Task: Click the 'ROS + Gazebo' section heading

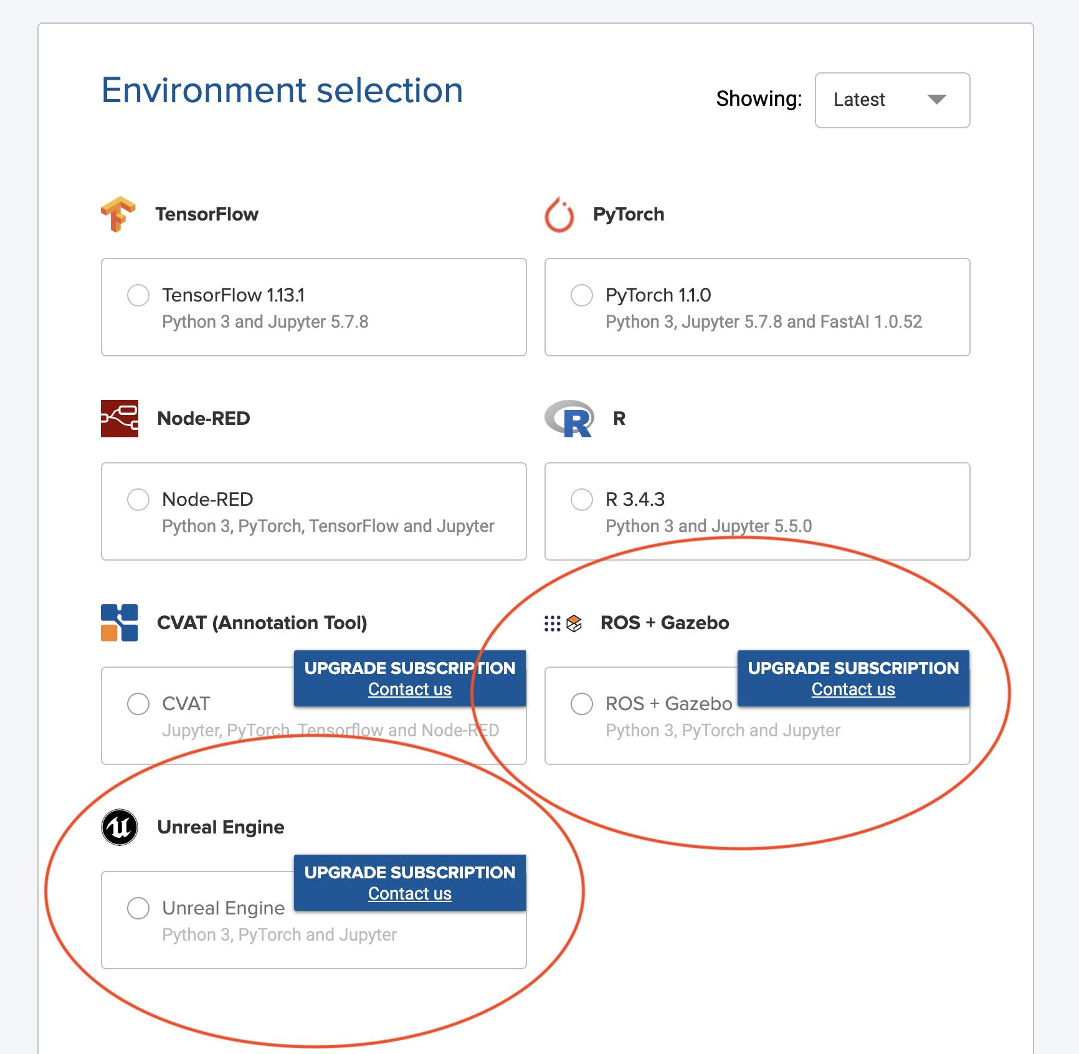Action: pyautogui.click(x=665, y=623)
